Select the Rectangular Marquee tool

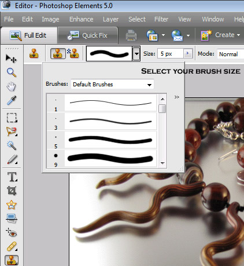pos(12,118)
